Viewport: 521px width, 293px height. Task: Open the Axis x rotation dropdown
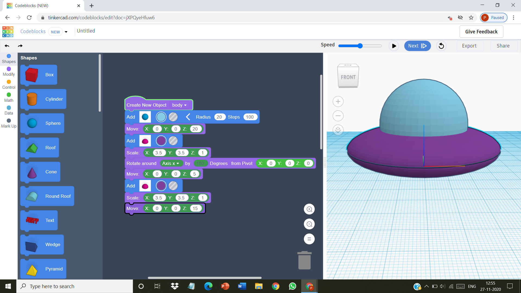171,163
